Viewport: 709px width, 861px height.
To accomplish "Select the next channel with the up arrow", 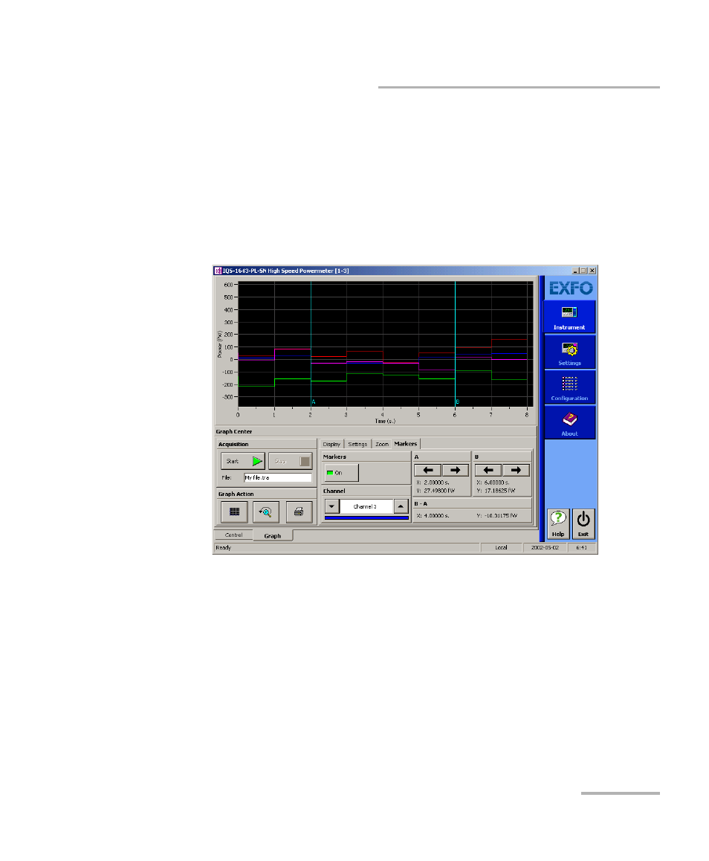I will pyautogui.click(x=401, y=506).
